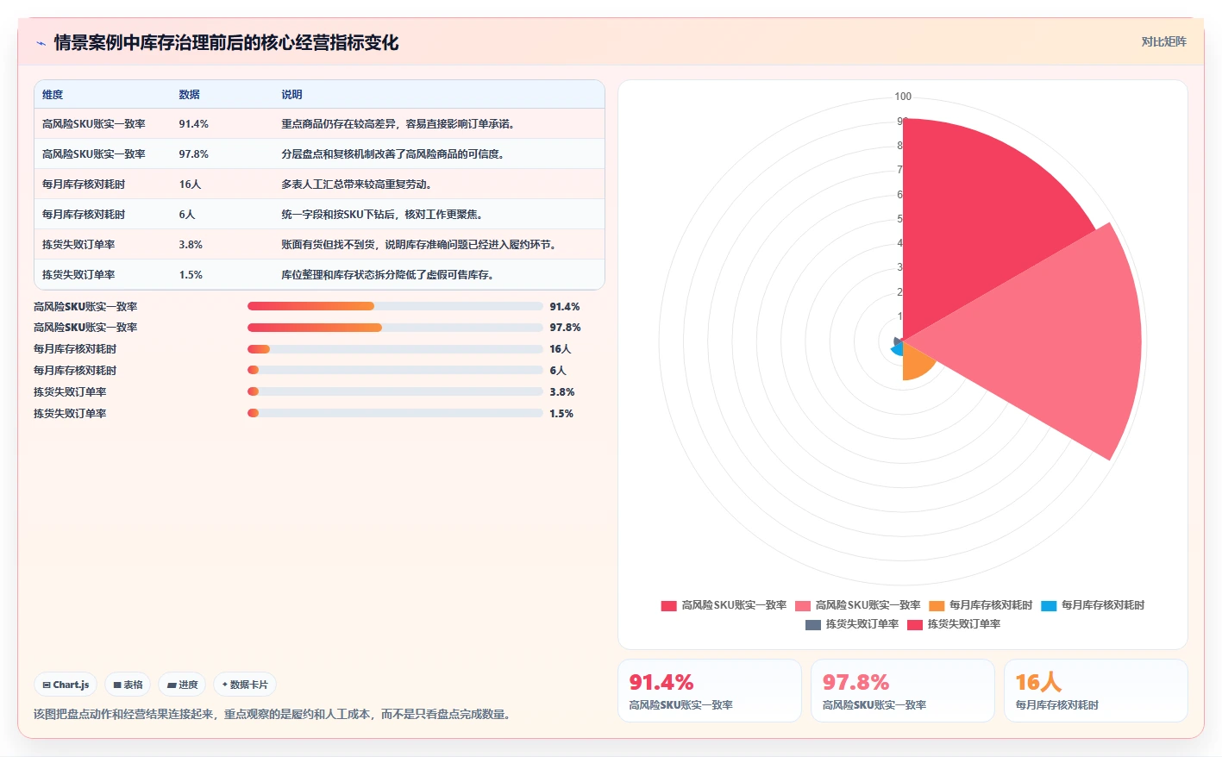1222x757 pixels.
Task: Click the 对比矩阵 tag in the header
Action: (1163, 41)
